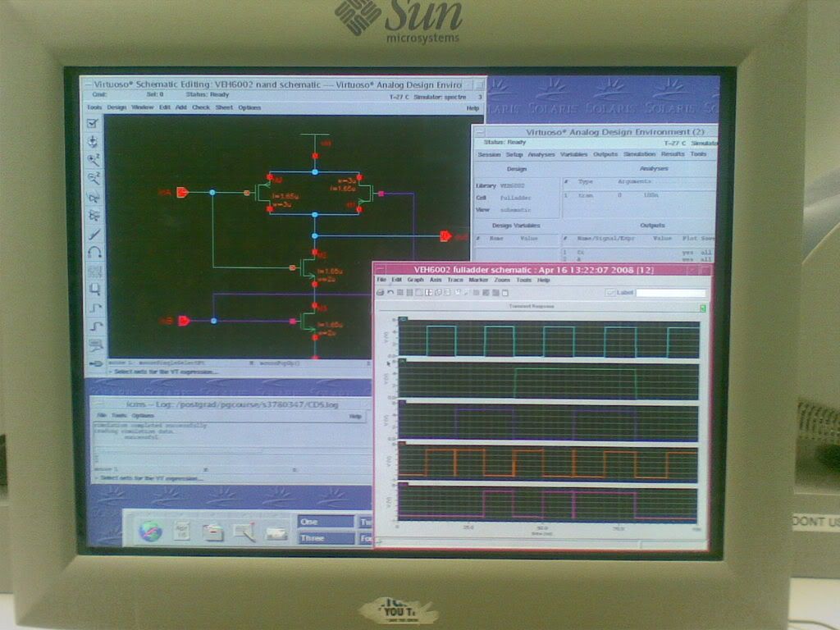
Task: Open the Graph menu in waveform window
Action: (415, 280)
